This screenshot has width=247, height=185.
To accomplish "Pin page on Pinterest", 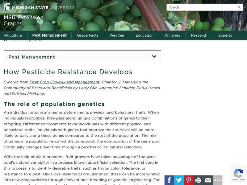I will [189, 180].
